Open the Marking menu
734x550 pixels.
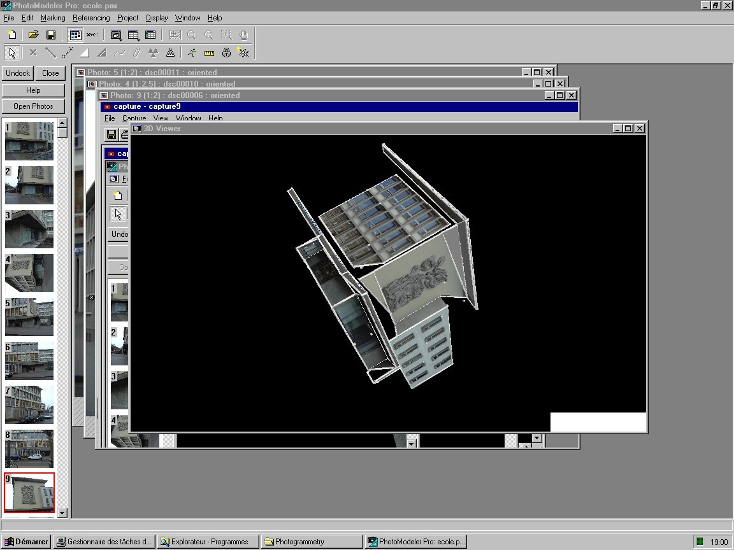click(53, 18)
